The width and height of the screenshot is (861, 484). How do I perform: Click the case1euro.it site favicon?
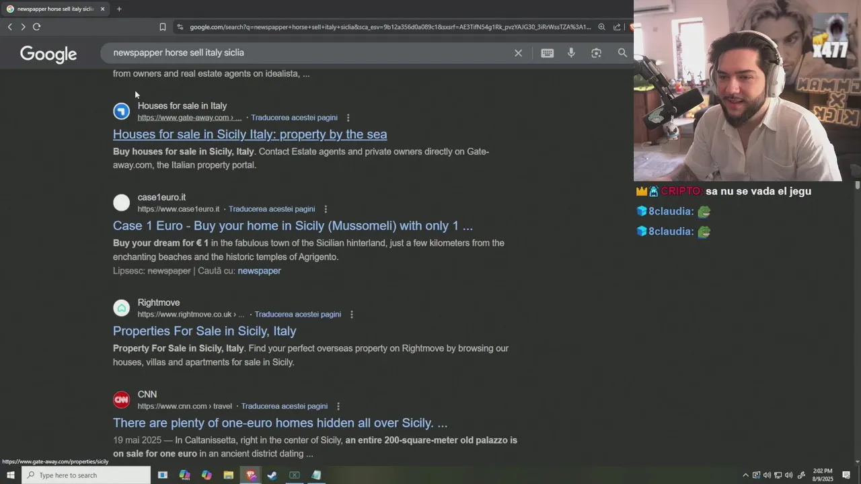(121, 202)
